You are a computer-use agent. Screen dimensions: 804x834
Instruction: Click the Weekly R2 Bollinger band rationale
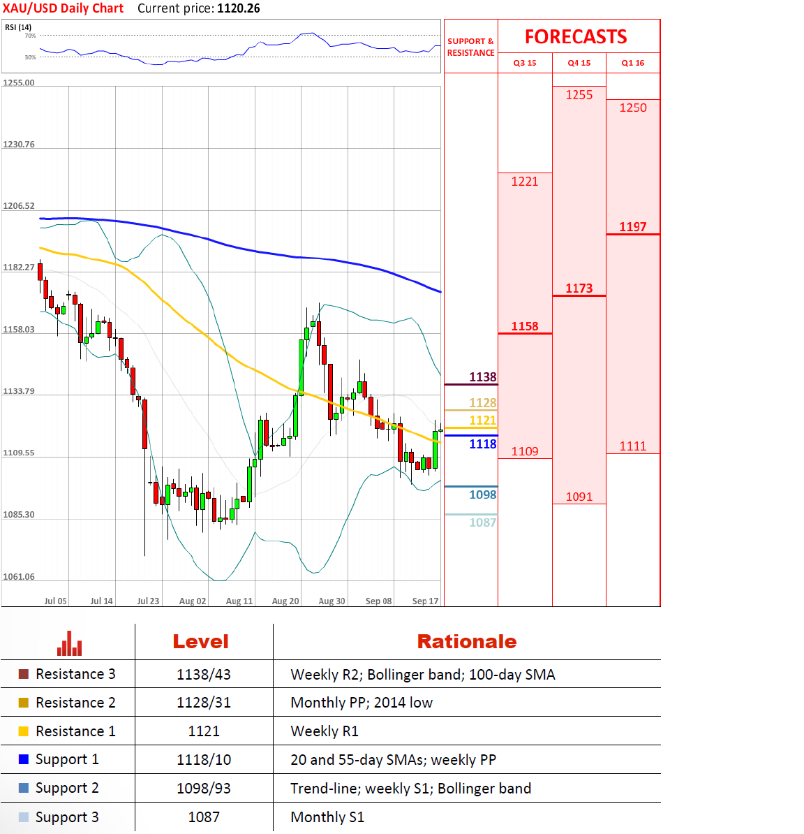coord(422,675)
